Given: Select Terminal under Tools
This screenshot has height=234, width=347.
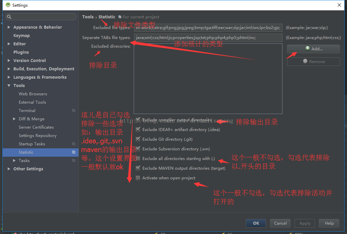Looking at the screenshot, I should pos(27,110).
